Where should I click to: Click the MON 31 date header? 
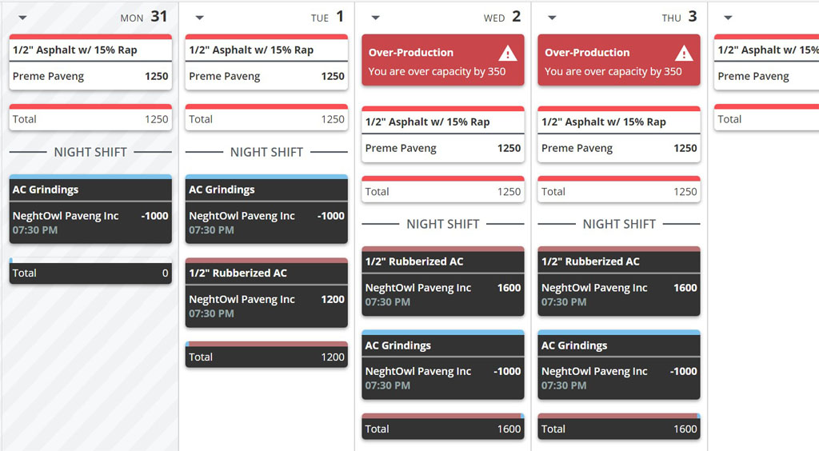coord(144,18)
